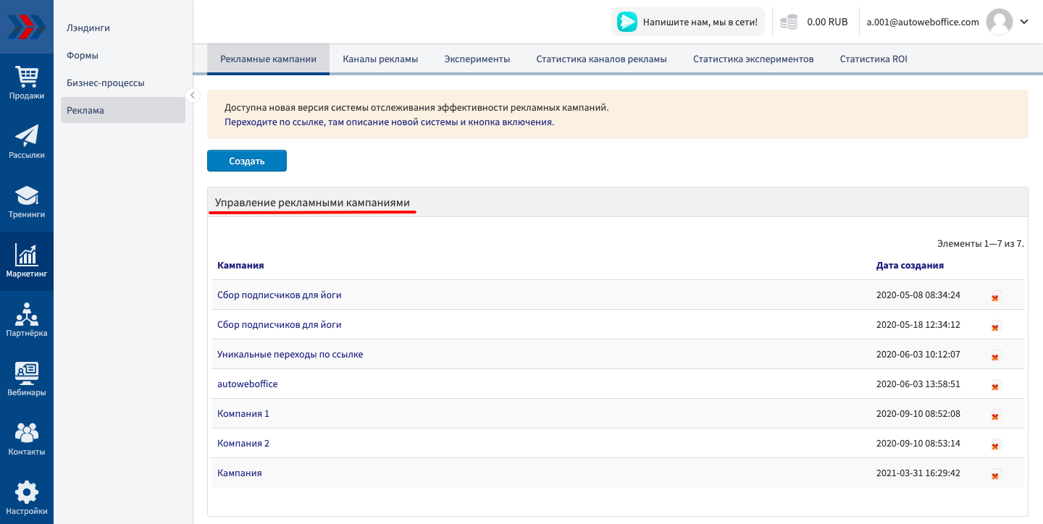Image resolution: width=1043 pixels, height=524 pixels.
Task: Select Бизнес-процессы in the side menu
Action: (x=106, y=83)
